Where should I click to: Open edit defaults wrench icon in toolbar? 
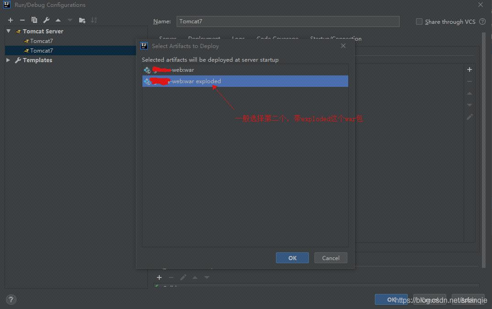pos(46,20)
